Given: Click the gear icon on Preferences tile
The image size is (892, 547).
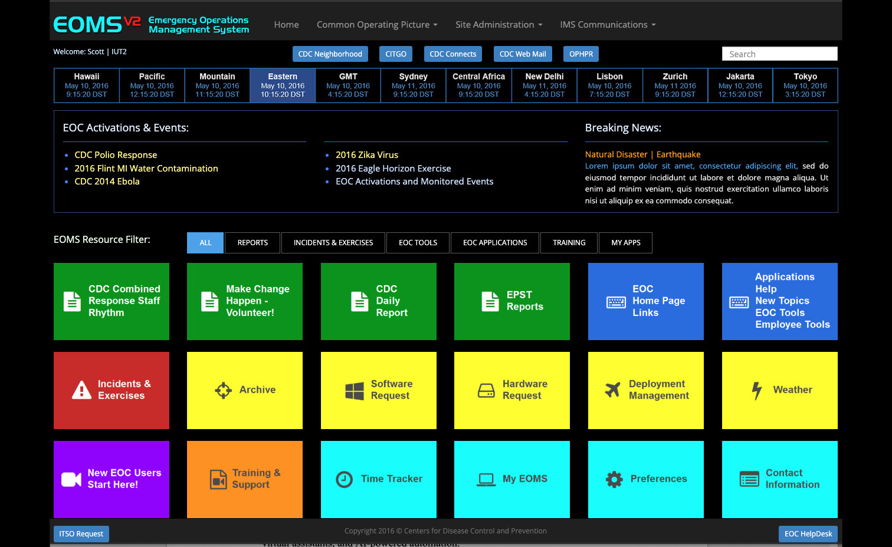Looking at the screenshot, I should 614,479.
